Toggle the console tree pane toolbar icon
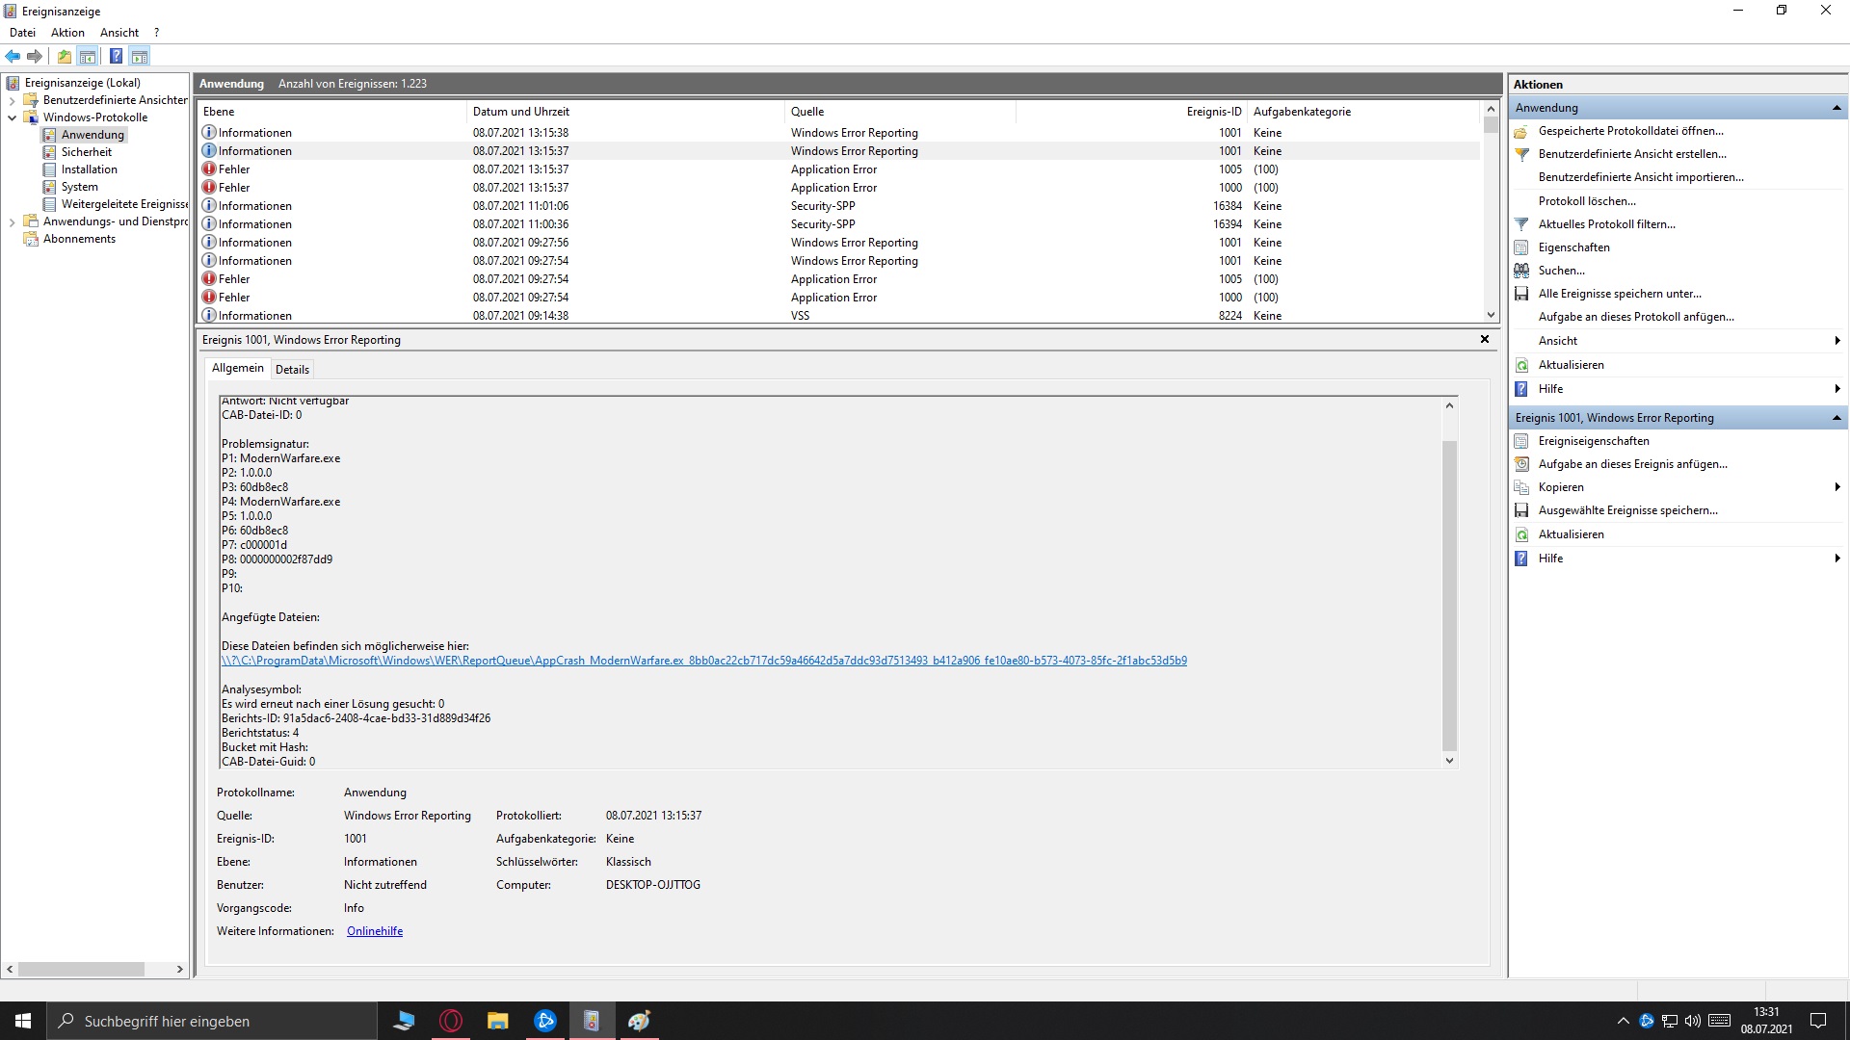The image size is (1850, 1040). point(88,56)
